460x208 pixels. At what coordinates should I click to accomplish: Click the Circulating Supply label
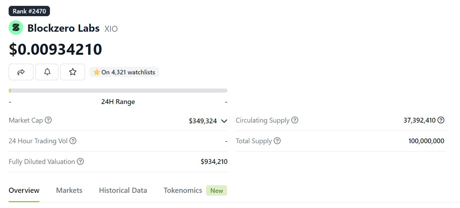click(263, 121)
